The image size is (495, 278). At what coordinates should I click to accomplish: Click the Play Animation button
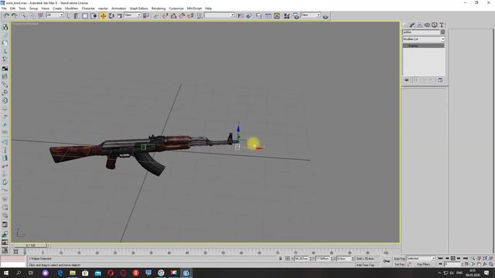(x=453, y=259)
